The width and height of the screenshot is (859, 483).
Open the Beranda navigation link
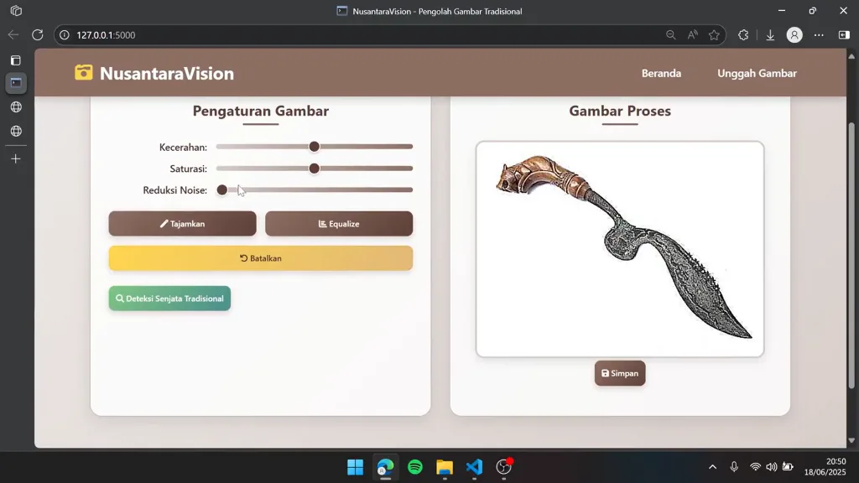pos(661,74)
